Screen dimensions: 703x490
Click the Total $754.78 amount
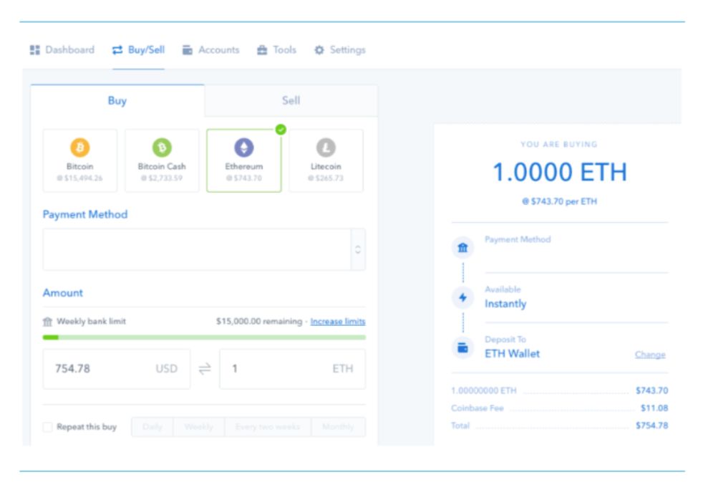(652, 426)
